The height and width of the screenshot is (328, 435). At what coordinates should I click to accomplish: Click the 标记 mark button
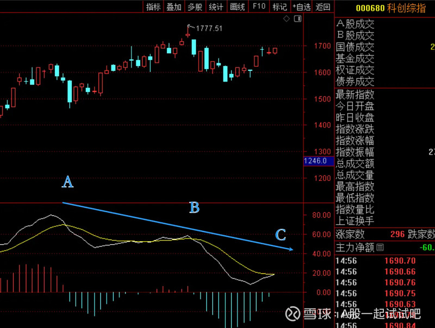[x=279, y=7]
